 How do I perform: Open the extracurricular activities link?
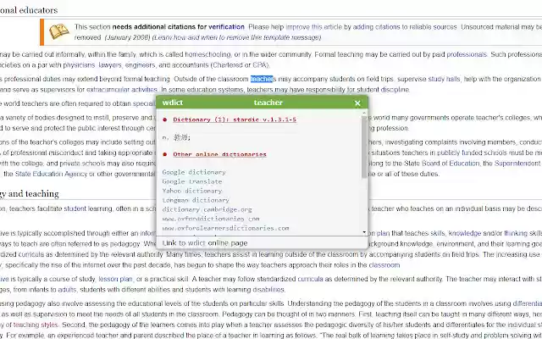click(122, 90)
